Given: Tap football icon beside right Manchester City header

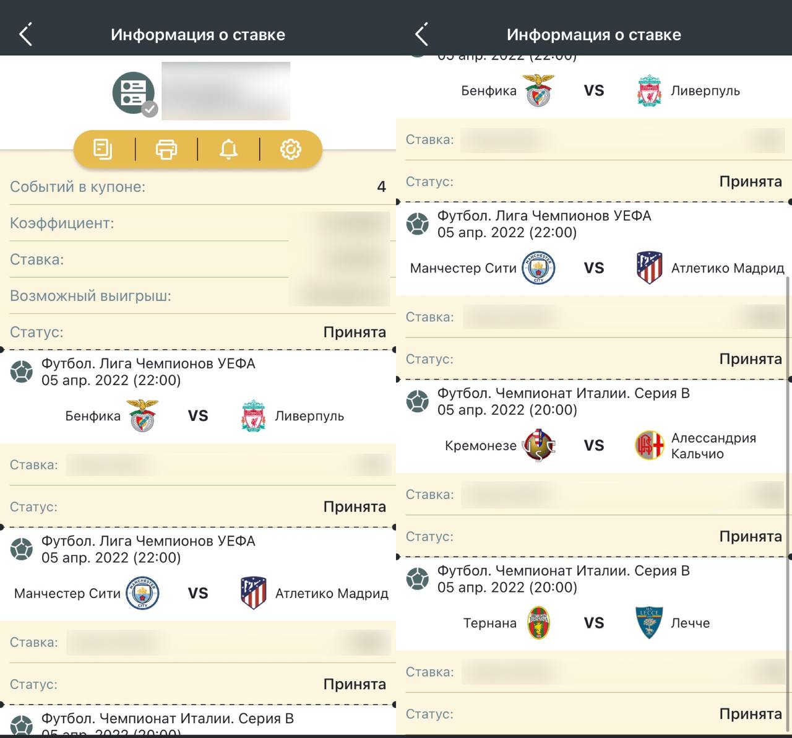Looking at the screenshot, I should click(418, 224).
